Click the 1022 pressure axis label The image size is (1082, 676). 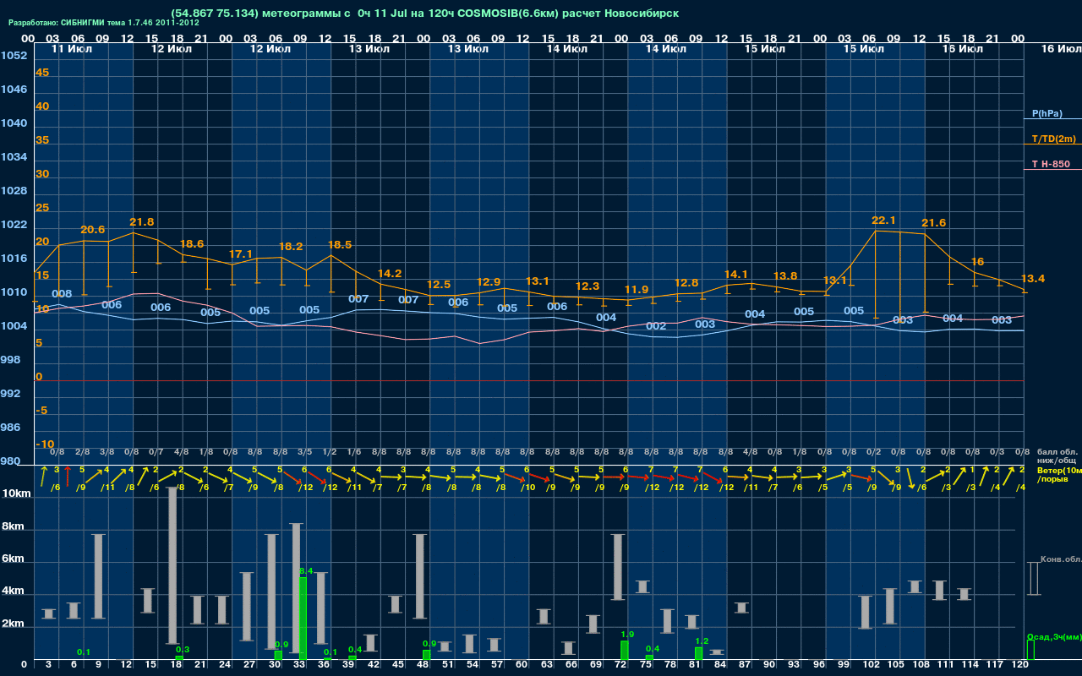coord(14,225)
